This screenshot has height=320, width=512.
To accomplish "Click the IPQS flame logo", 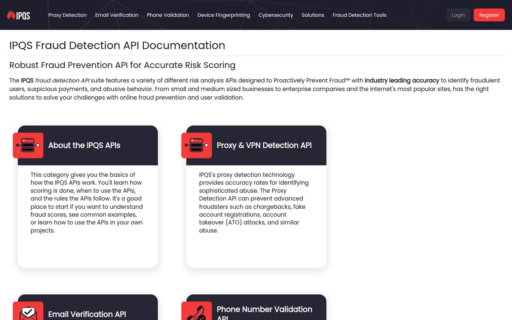I will [x=19, y=15].
